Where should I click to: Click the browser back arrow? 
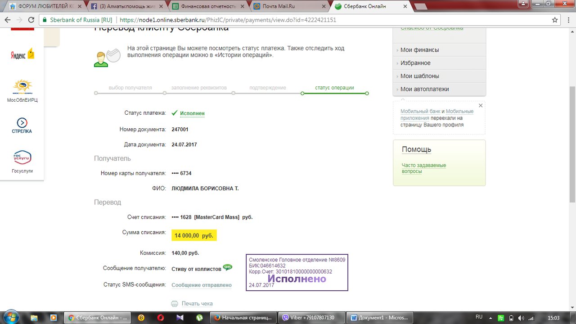(8, 20)
